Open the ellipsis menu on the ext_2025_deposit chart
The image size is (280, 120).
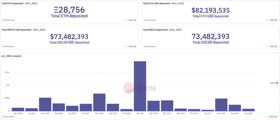click(266, 117)
